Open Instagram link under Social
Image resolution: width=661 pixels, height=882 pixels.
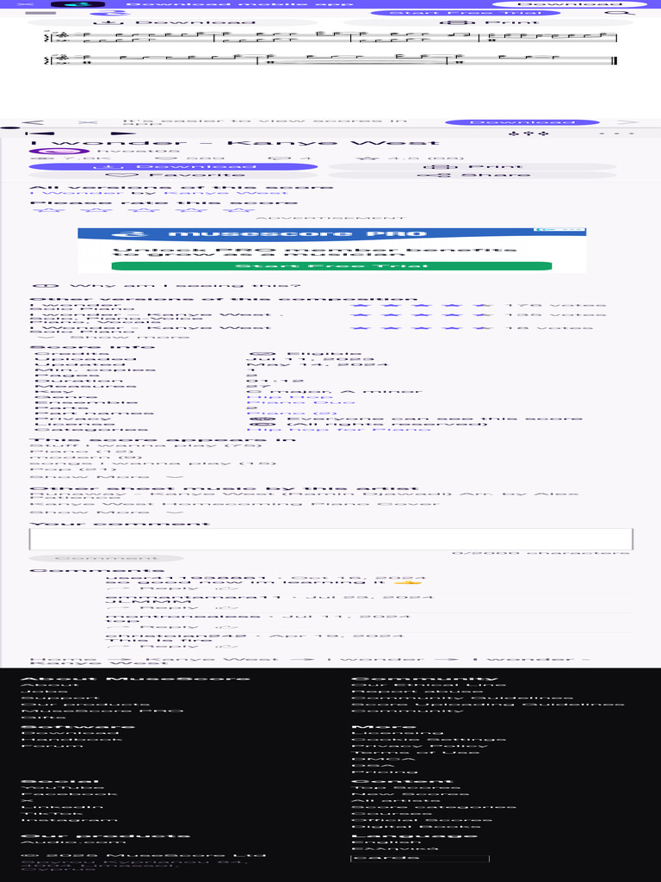click(70, 820)
